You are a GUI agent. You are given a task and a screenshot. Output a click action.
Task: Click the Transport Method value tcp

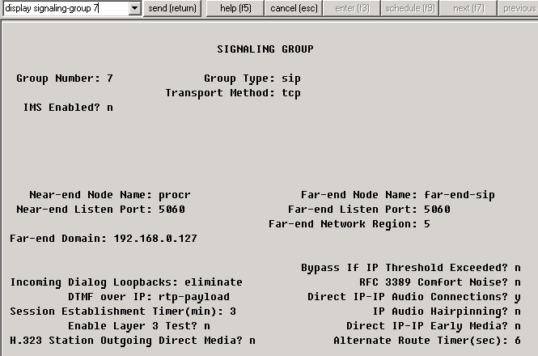point(291,93)
